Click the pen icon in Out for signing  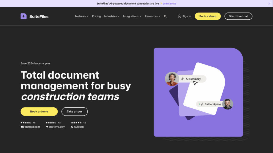[202, 104]
